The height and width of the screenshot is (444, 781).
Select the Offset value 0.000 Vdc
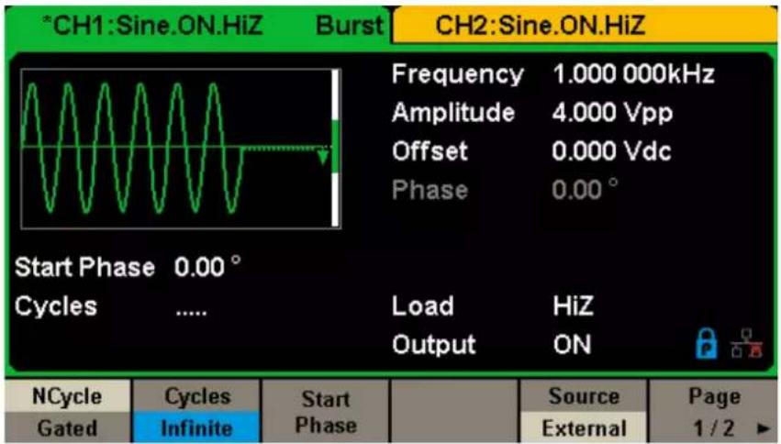coord(611,151)
